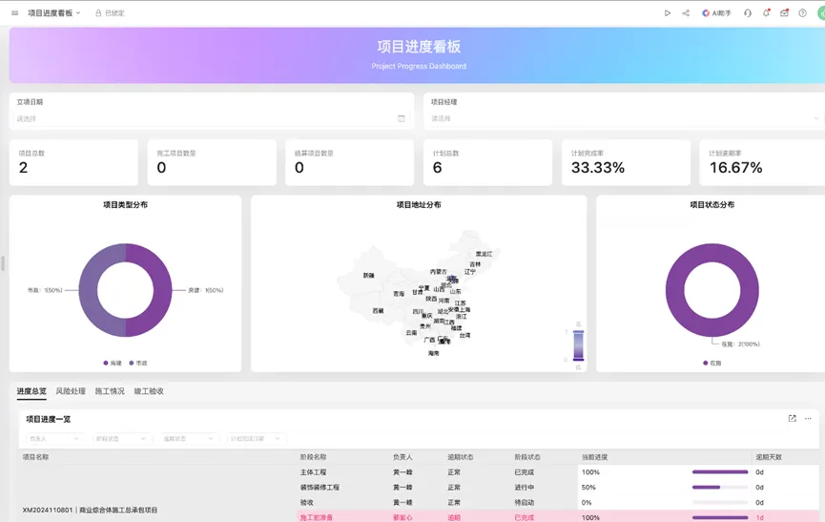Click the 阶段名称 column header
The width and height of the screenshot is (825, 522).
[x=313, y=457]
